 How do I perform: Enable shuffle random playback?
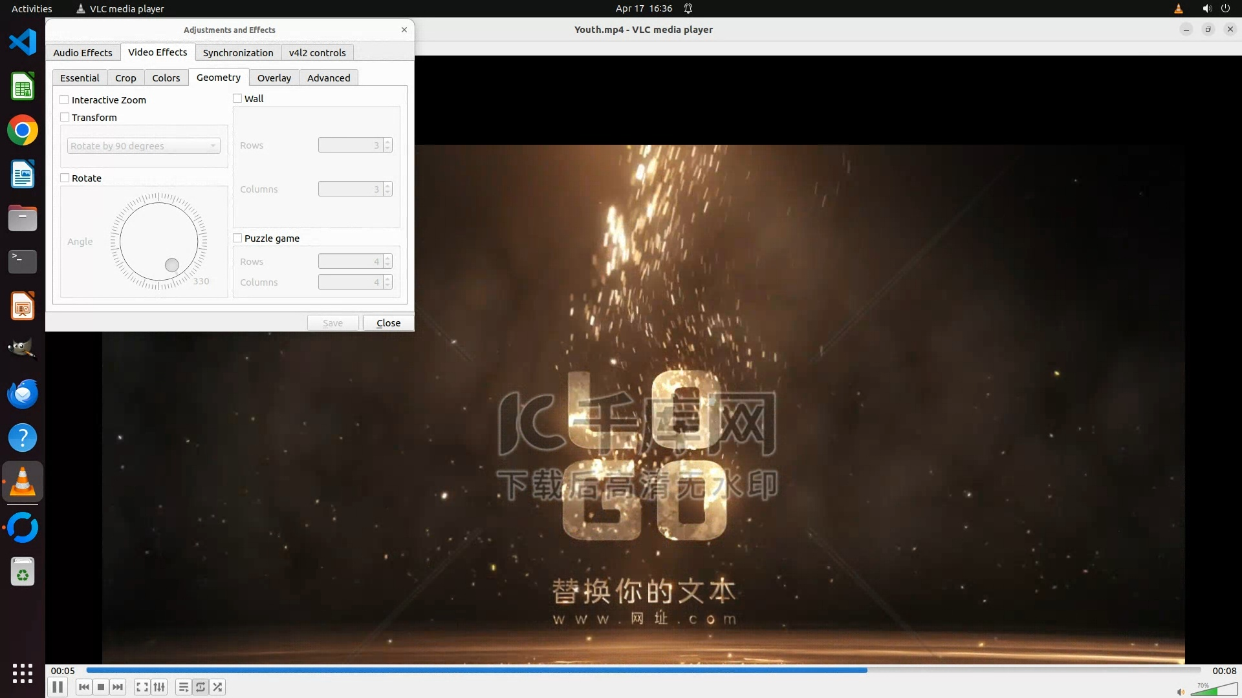click(x=218, y=687)
